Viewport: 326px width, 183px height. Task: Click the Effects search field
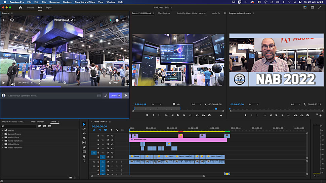pyautogui.click(x=19, y=126)
